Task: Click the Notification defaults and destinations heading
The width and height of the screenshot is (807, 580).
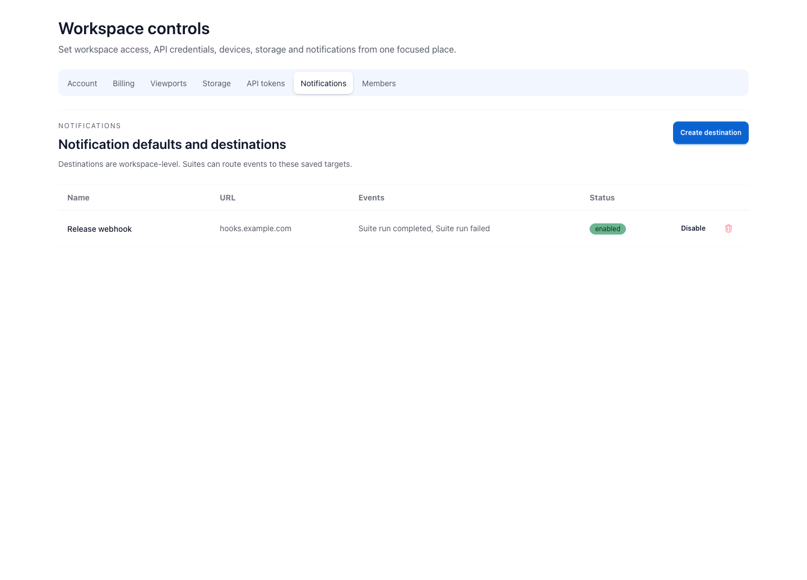Action: [x=172, y=144]
